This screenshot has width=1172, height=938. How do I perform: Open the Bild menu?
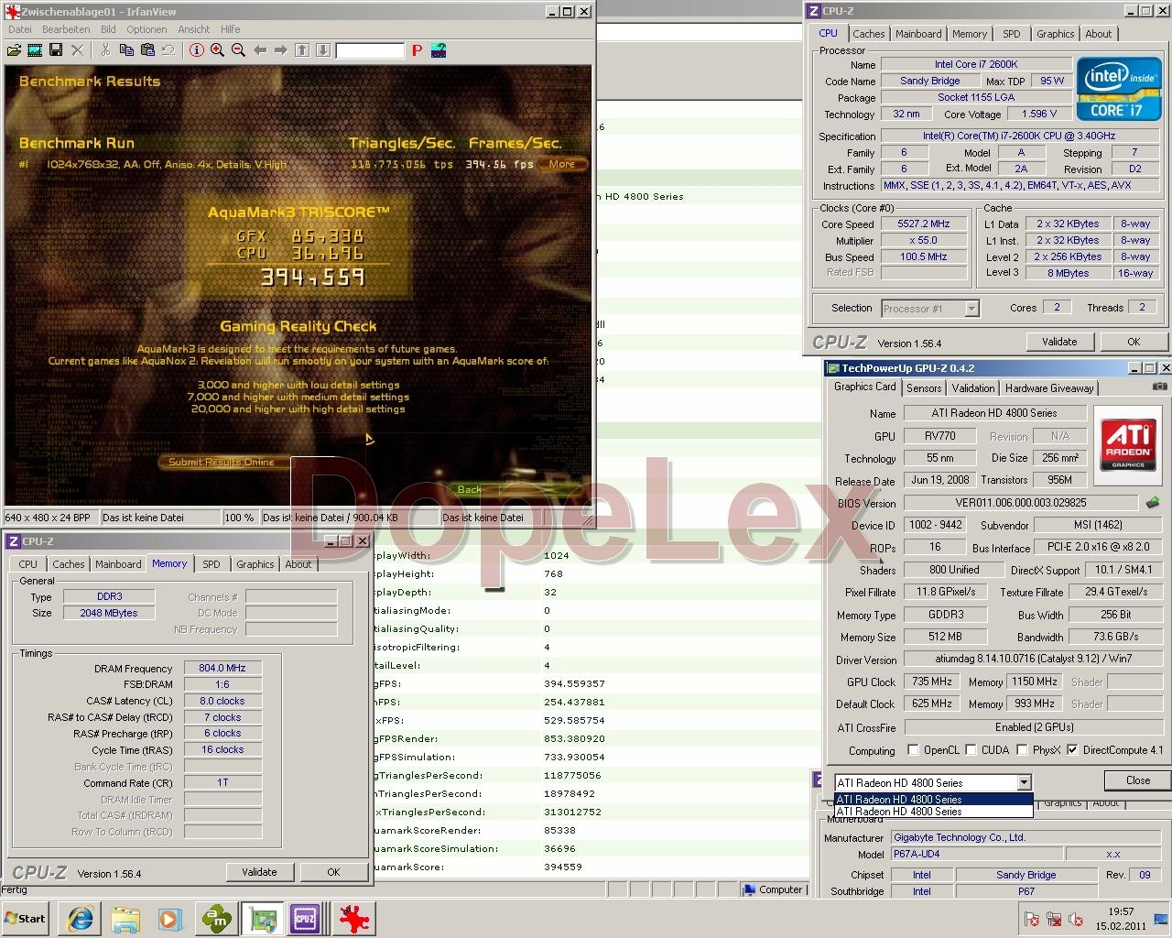click(108, 29)
